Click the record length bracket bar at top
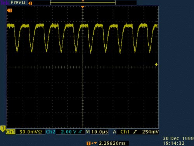The image size is (194, 146). 83,3
